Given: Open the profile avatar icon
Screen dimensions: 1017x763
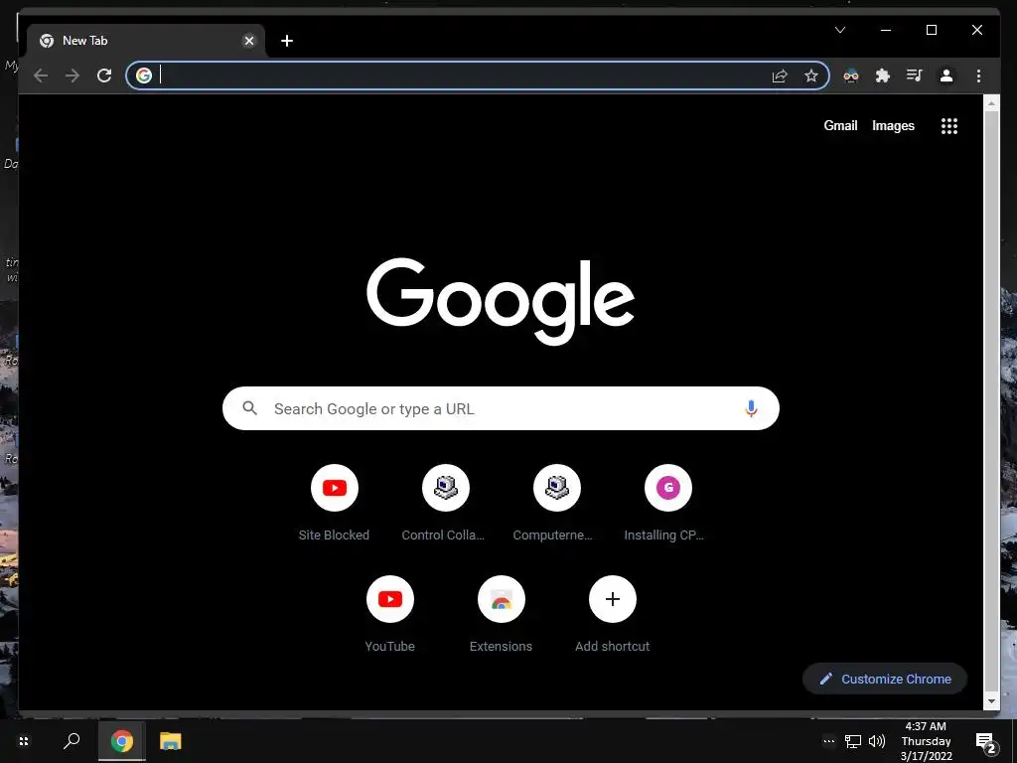Looking at the screenshot, I should coord(946,76).
